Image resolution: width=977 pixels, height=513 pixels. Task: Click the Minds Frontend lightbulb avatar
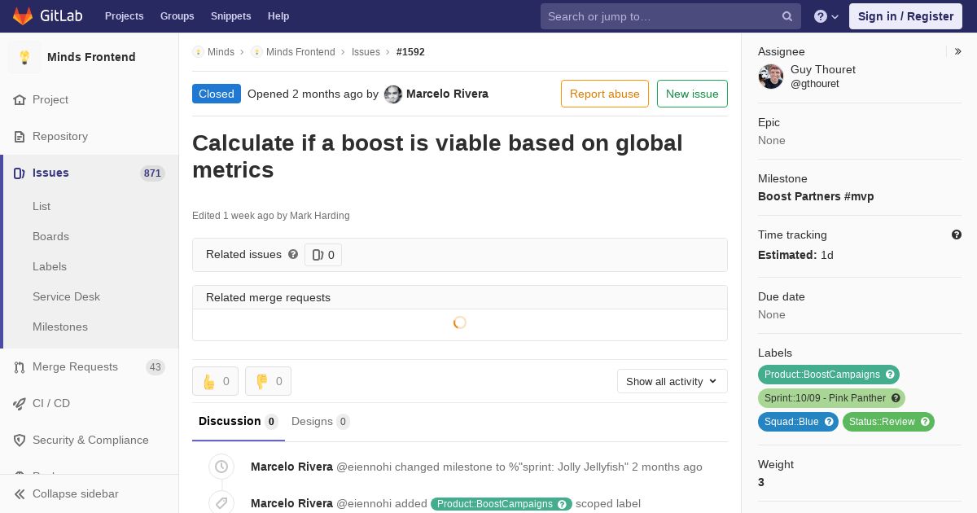(x=24, y=57)
